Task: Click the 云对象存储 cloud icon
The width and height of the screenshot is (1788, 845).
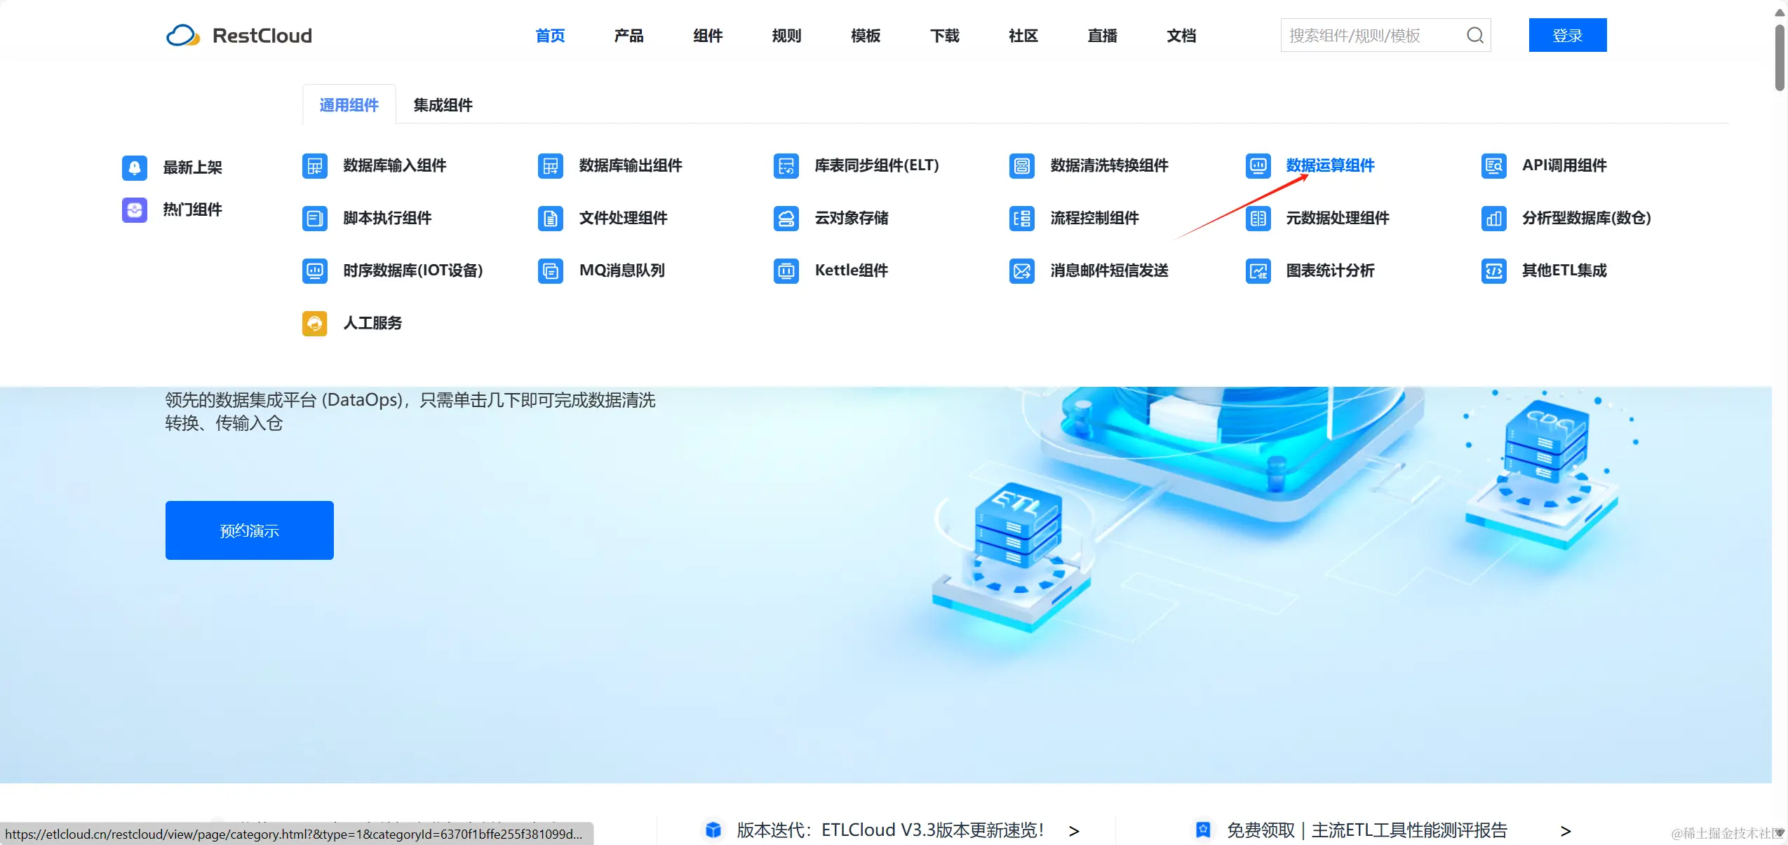Action: point(786,219)
